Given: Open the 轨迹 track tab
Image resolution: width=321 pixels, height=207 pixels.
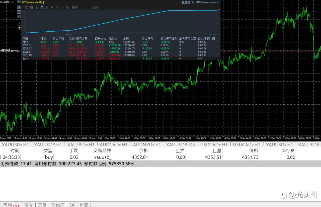Looking at the screenshot, I should coord(95,8).
